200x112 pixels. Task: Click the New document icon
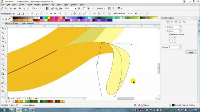click(x=2, y=8)
